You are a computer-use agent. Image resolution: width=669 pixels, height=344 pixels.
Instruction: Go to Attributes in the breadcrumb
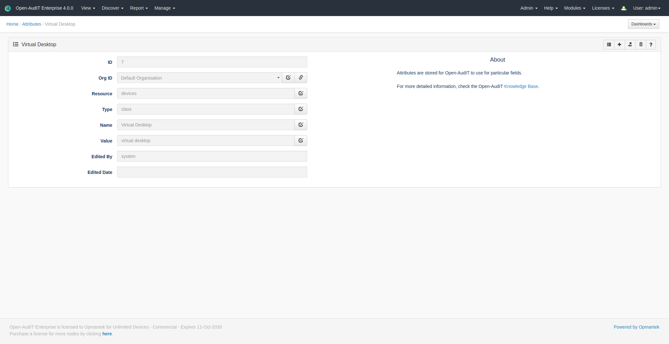coord(31,24)
